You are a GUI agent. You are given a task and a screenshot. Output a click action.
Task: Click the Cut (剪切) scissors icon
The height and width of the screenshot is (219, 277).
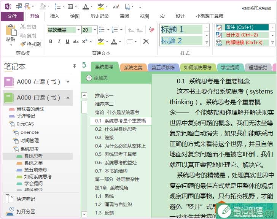[x=23, y=27]
